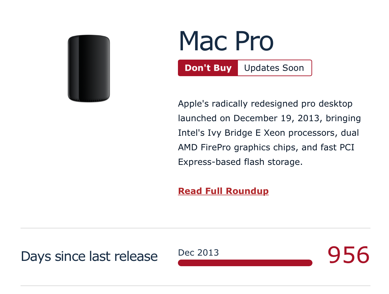Click the divider line below the release bar

195,286
